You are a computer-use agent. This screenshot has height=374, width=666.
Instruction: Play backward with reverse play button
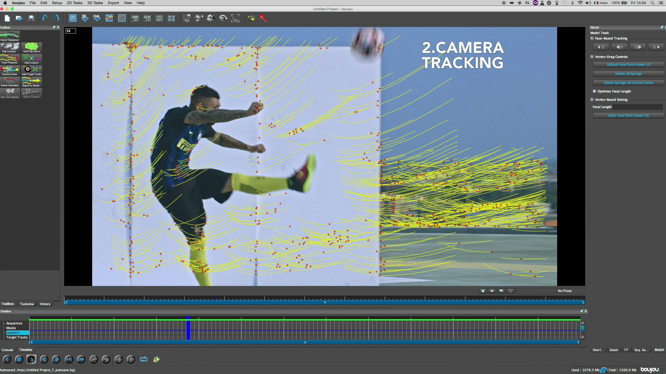point(7,359)
